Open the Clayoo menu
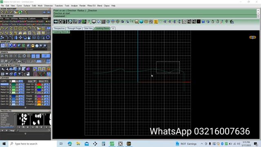 coord(107,6)
